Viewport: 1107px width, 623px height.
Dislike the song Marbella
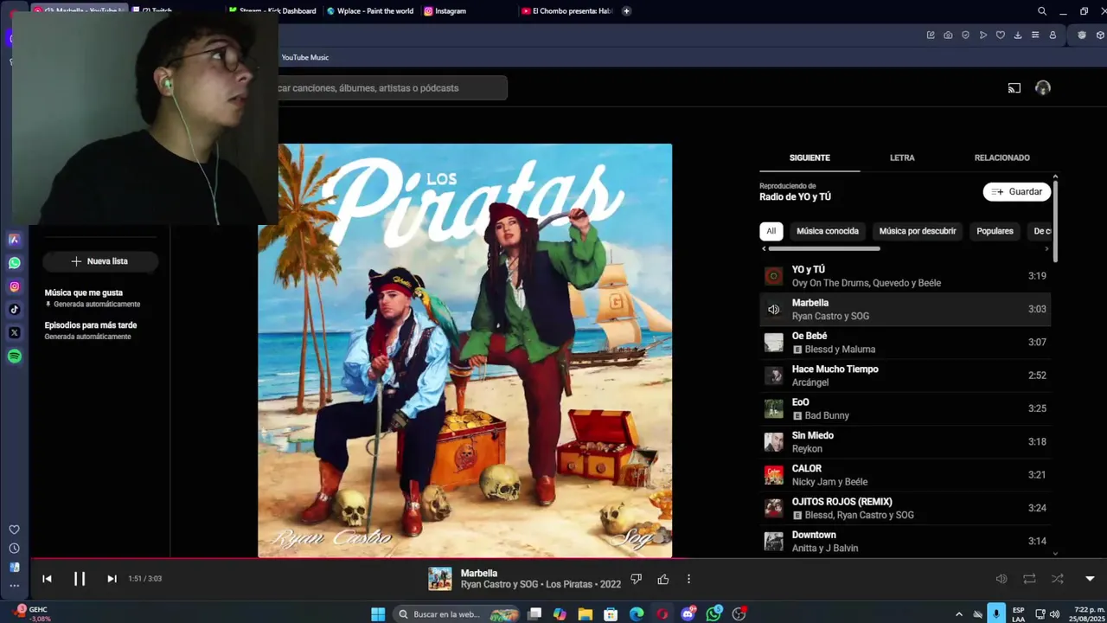[636, 579]
